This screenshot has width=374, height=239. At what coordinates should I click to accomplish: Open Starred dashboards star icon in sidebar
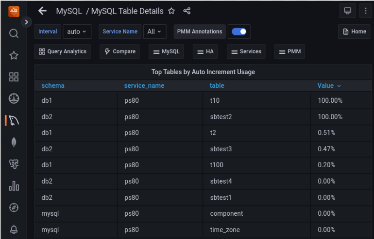tap(14, 55)
